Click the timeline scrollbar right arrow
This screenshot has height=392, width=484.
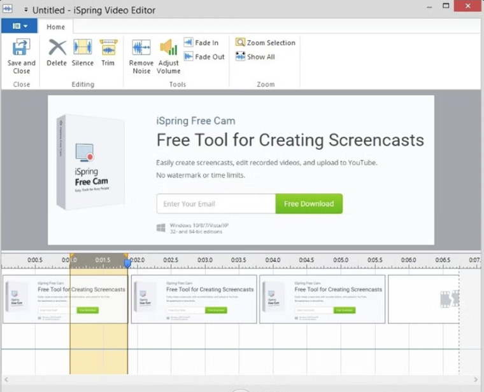click(476, 379)
